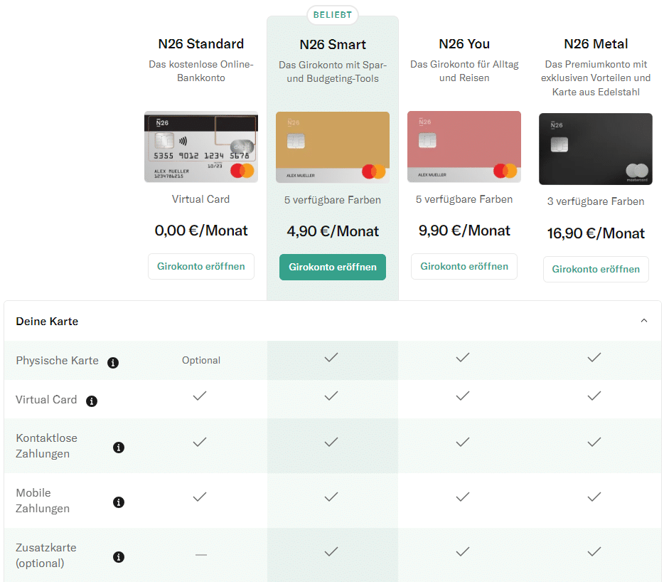
Task: Click N26 Metal checkmark for Kontaktlose Zahlungen
Action: [594, 442]
